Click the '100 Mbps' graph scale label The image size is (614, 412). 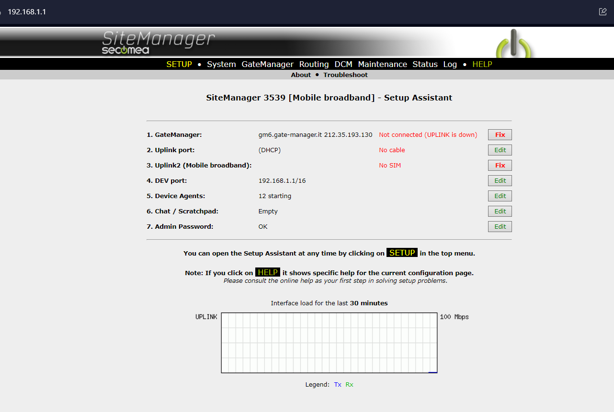(x=455, y=317)
